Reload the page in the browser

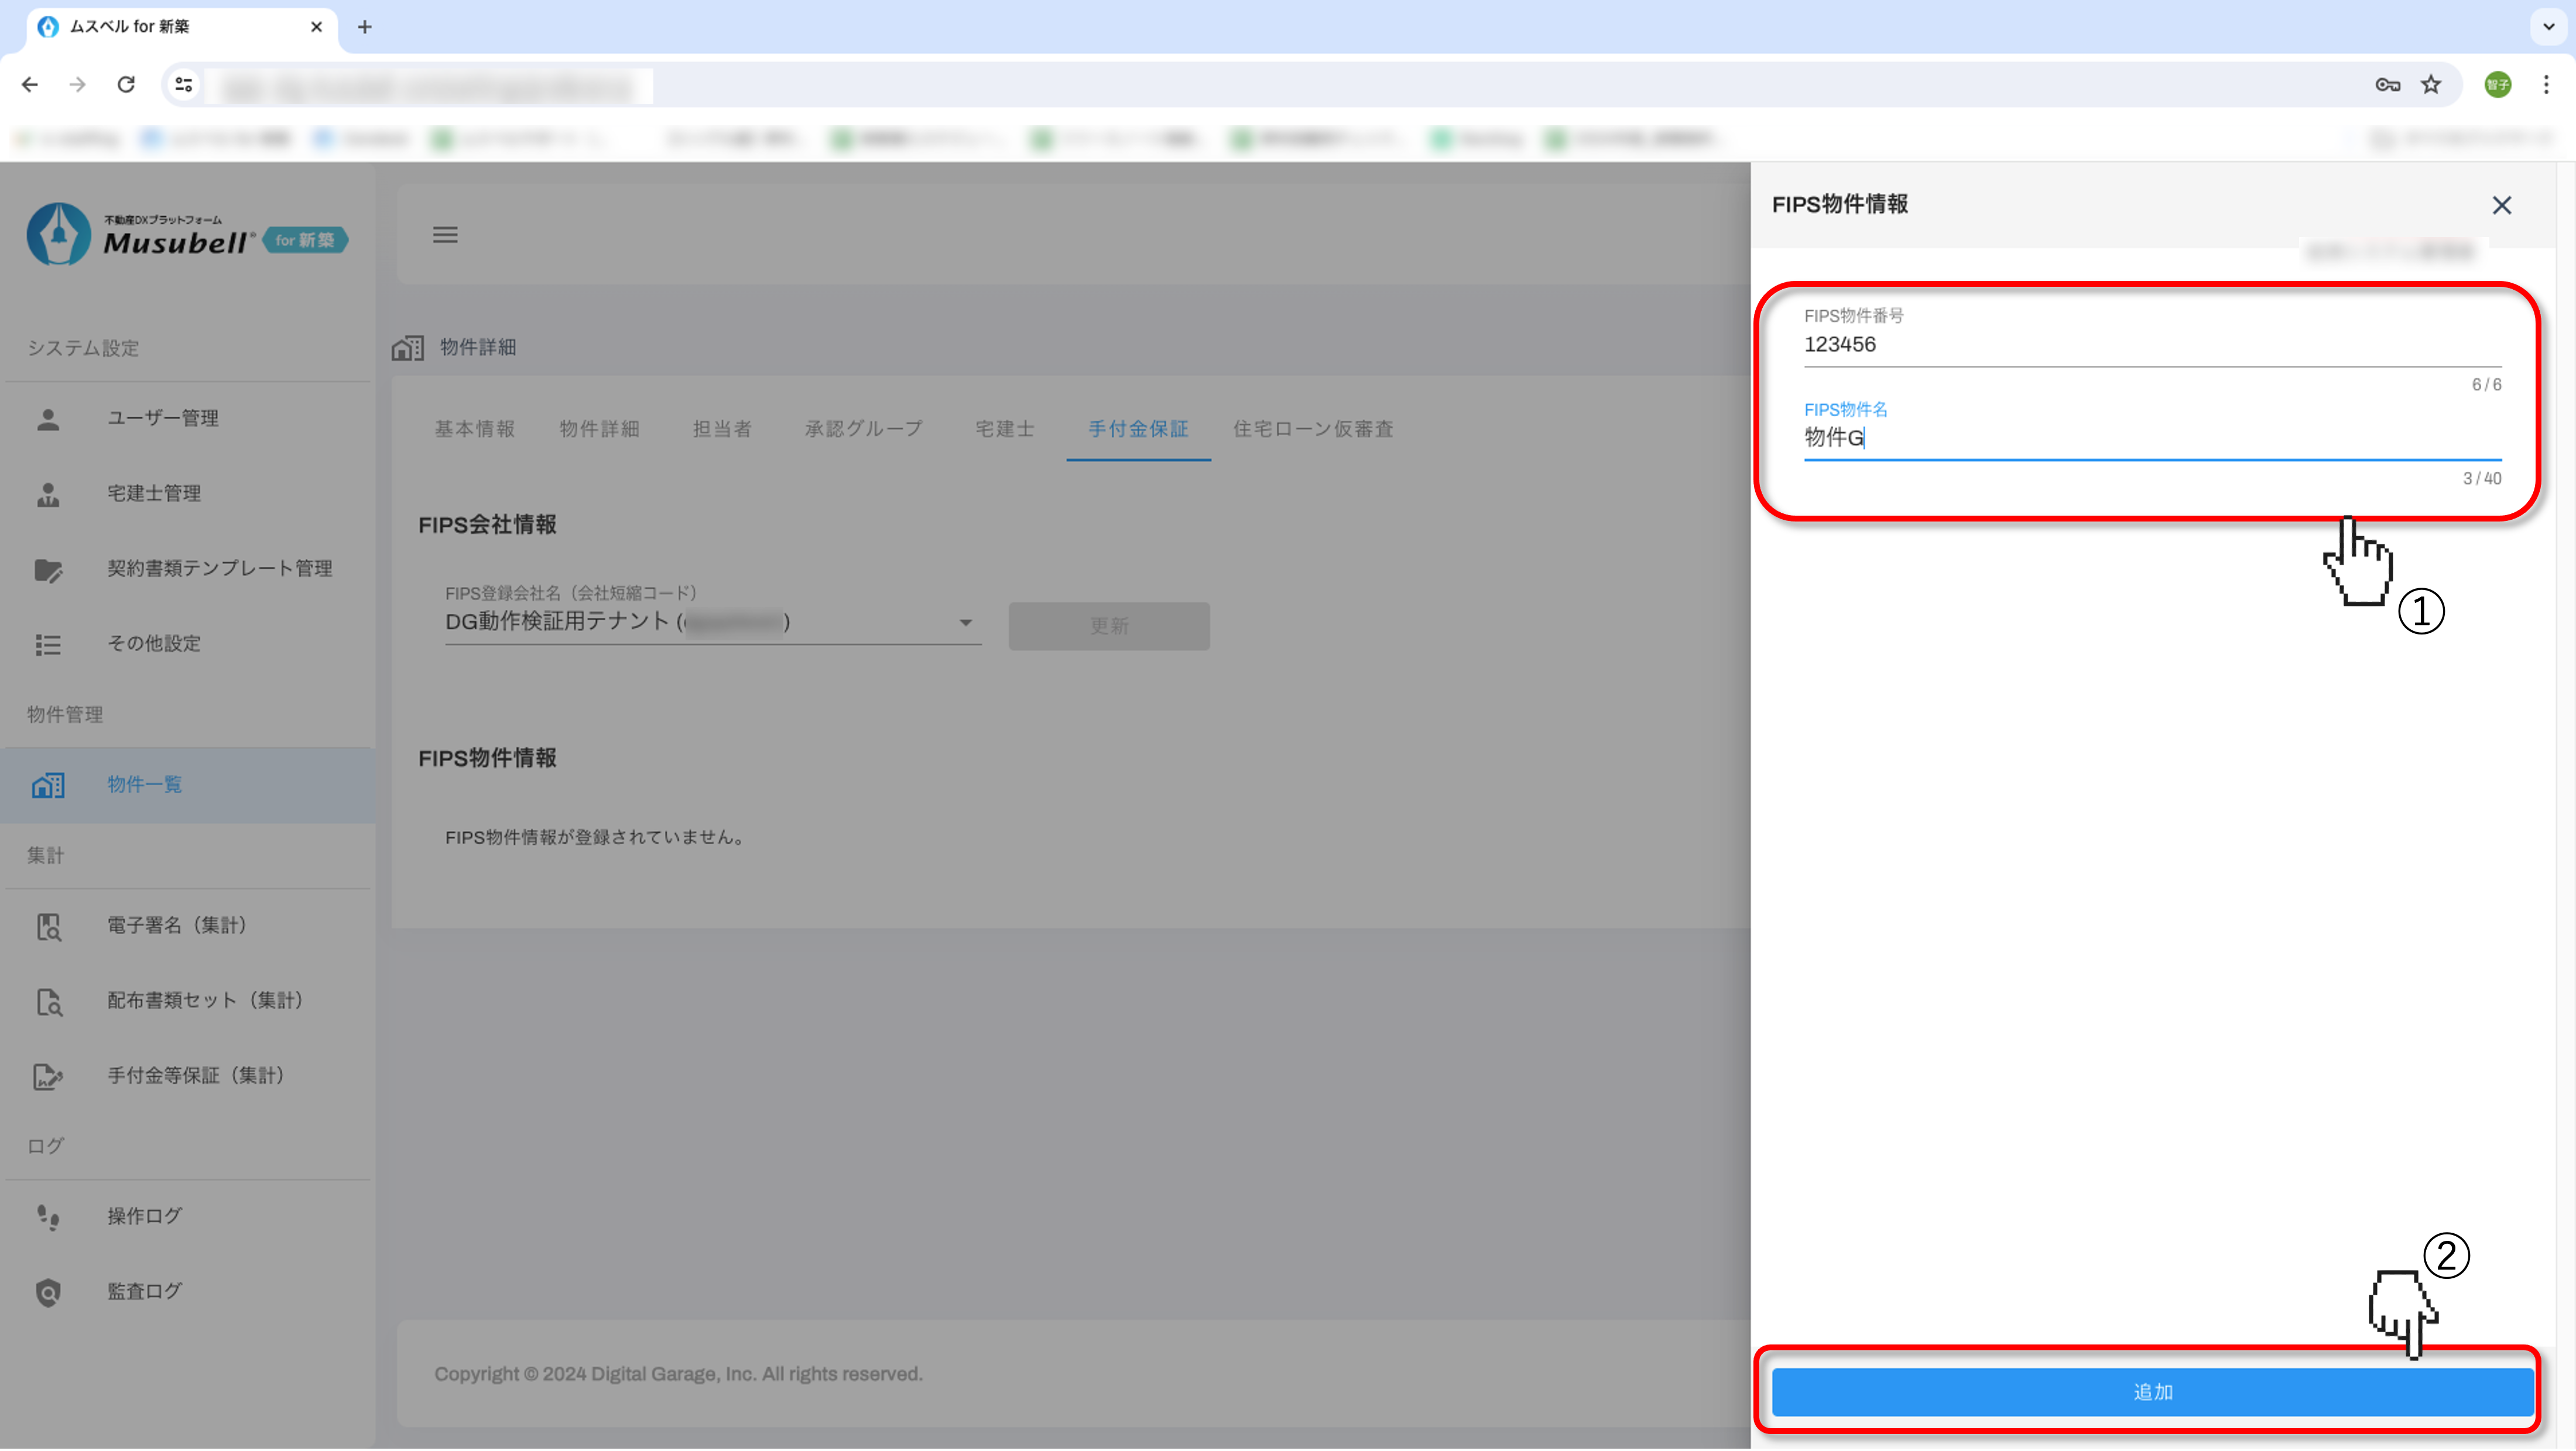coord(126,85)
